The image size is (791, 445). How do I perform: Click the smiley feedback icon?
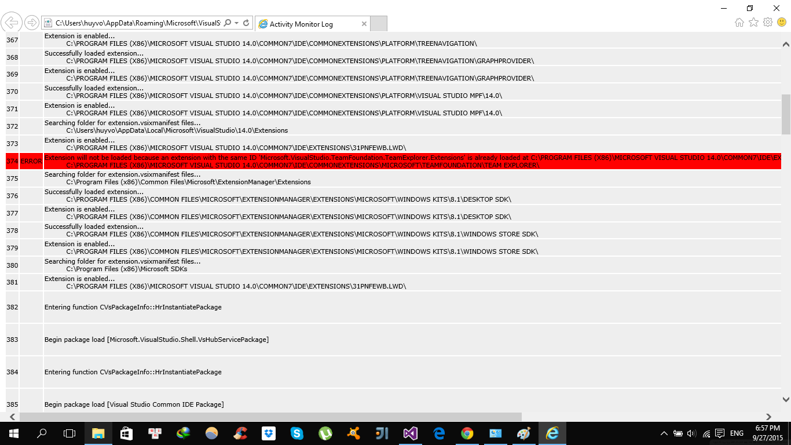(x=782, y=23)
